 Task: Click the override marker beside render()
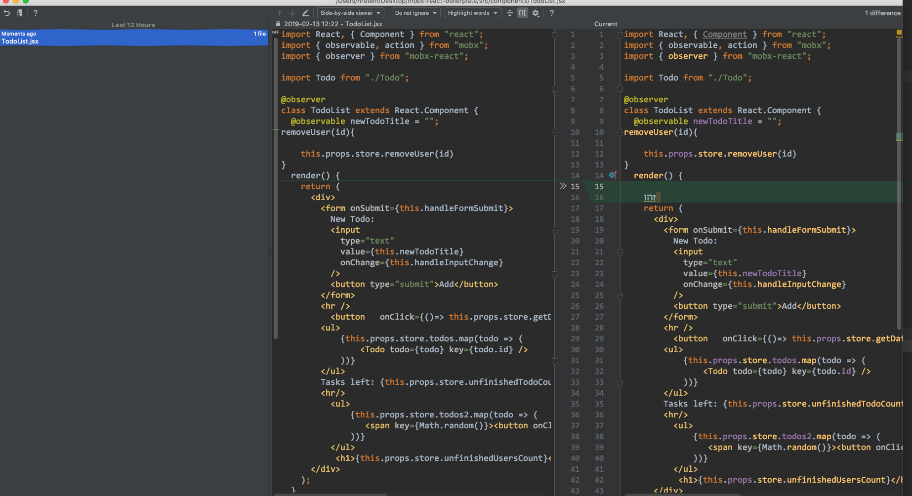coord(613,175)
